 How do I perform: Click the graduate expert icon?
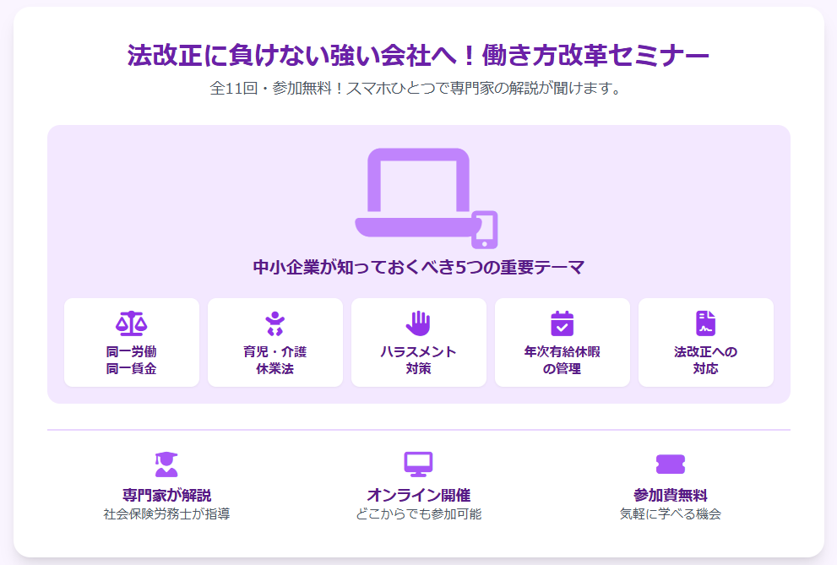tap(166, 464)
